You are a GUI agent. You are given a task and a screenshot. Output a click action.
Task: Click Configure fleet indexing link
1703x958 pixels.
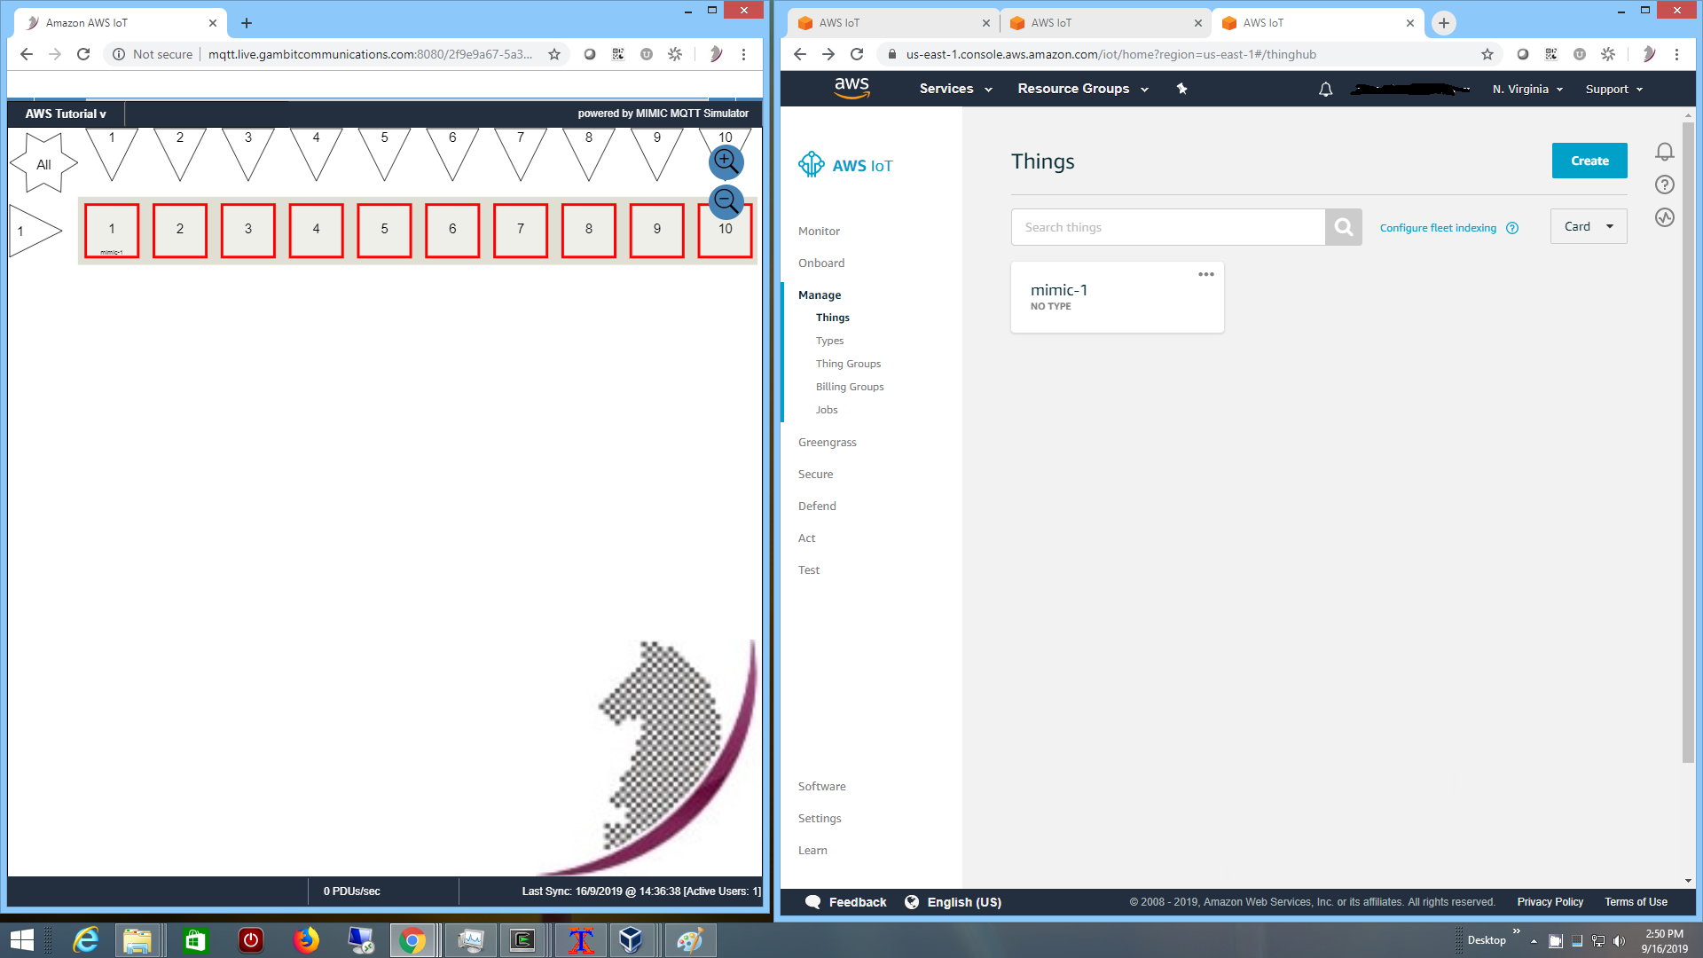pyautogui.click(x=1438, y=228)
